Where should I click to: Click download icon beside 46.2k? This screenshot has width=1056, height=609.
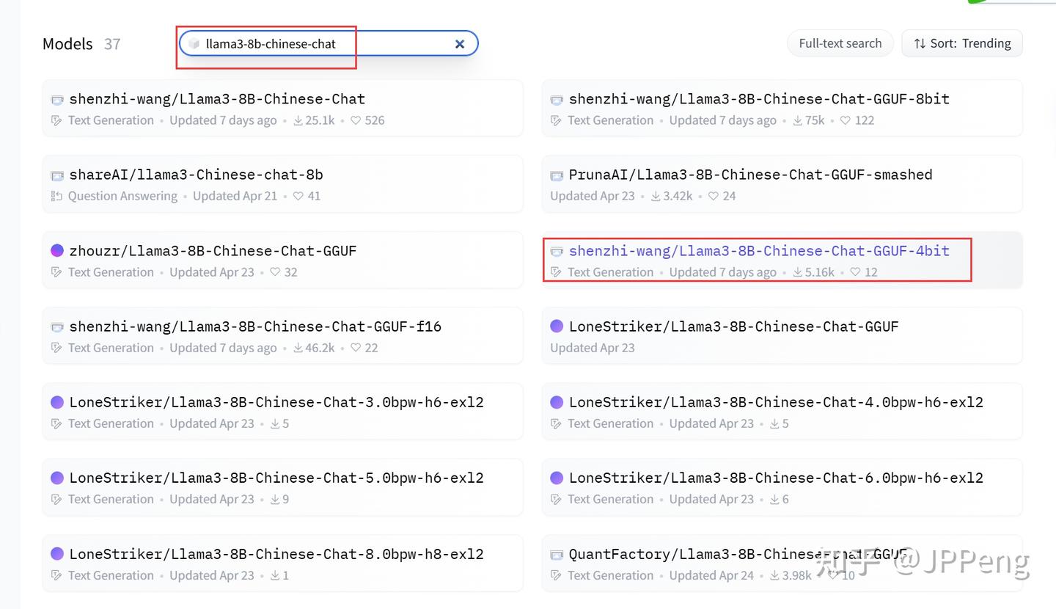tap(298, 348)
